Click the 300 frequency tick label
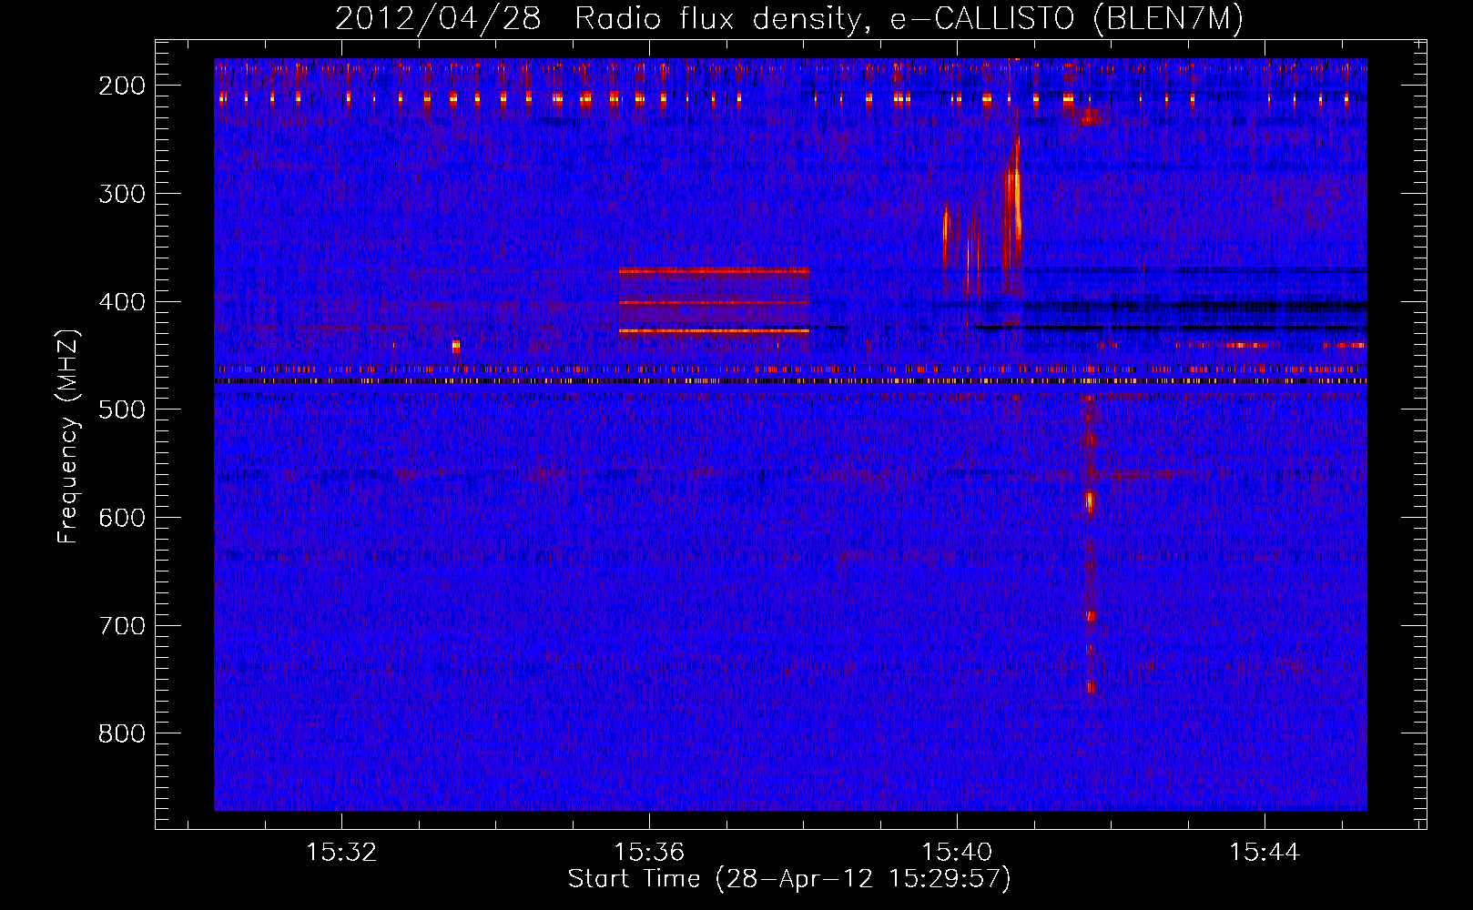Screen dimensions: 1473x910 click(x=122, y=194)
